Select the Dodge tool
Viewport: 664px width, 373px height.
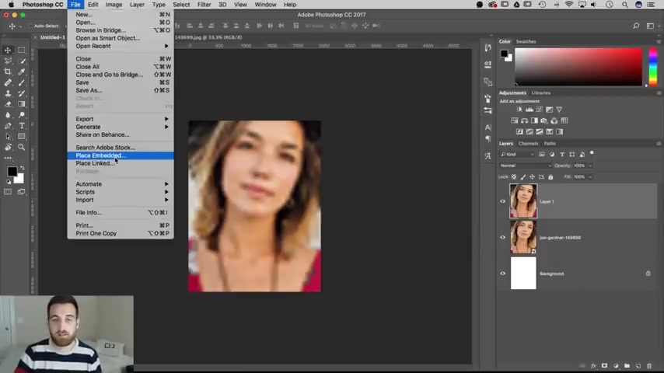pyautogui.click(x=22, y=115)
